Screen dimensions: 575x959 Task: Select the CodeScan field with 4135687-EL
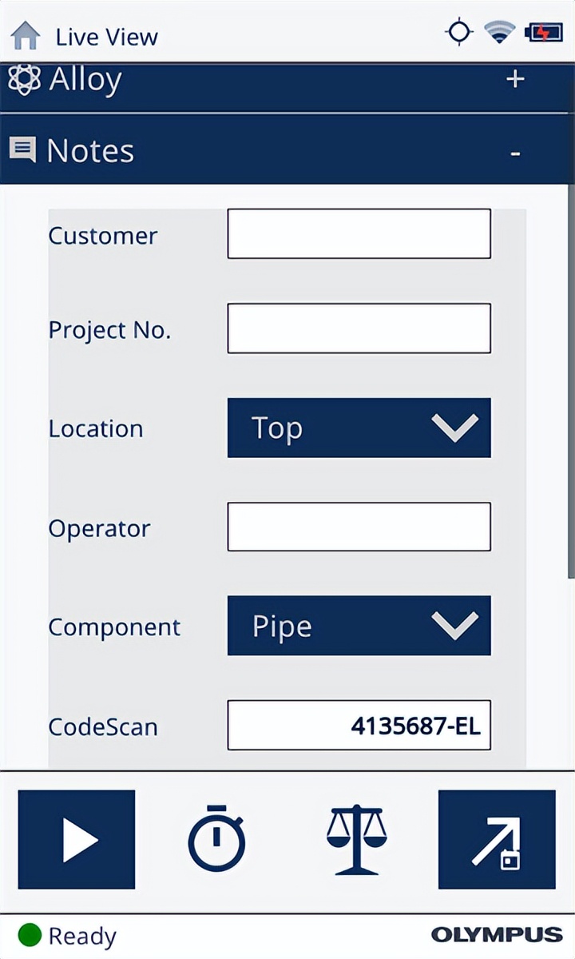(x=359, y=725)
